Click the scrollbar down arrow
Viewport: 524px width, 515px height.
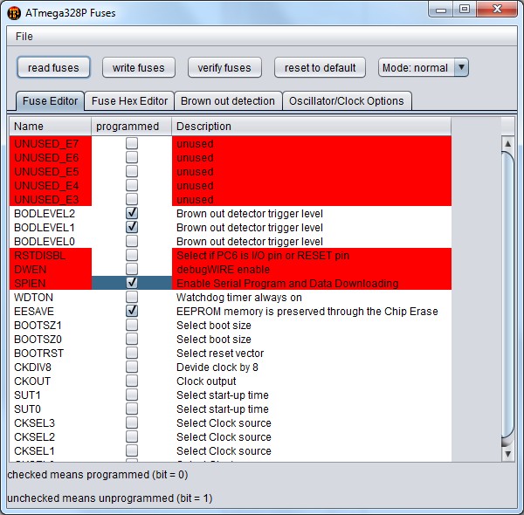pyautogui.click(x=507, y=454)
